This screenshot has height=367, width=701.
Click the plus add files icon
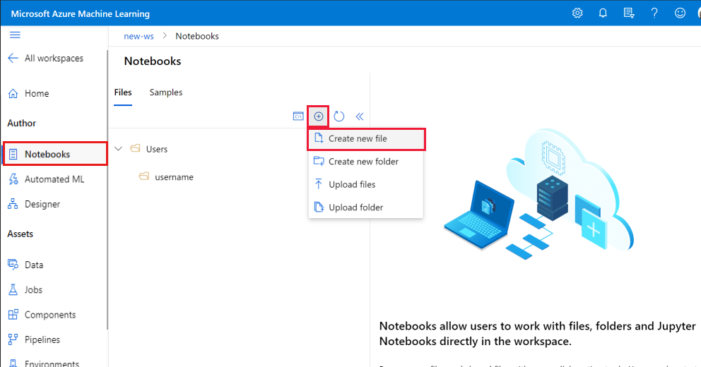pos(318,116)
